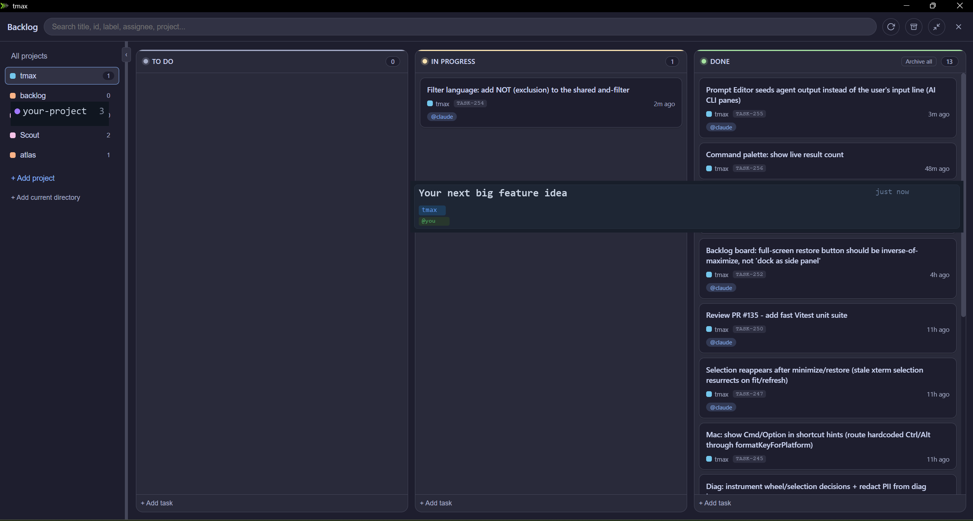Select the tmax project

point(62,76)
